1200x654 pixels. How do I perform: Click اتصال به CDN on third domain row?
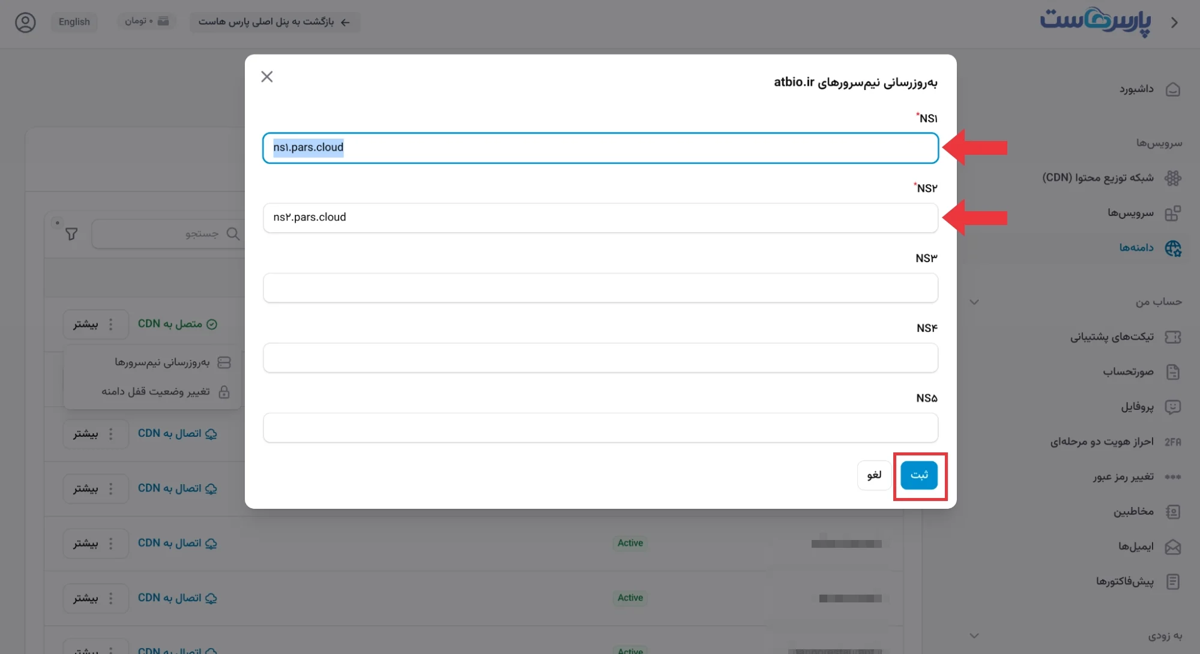178,488
